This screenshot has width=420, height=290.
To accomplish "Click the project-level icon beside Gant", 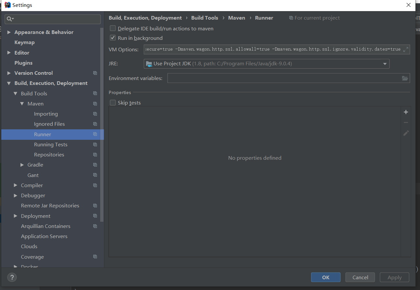I will [95, 175].
